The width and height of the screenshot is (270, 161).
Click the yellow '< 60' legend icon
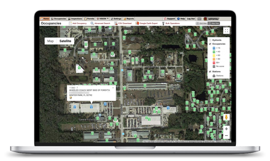pos(214,55)
